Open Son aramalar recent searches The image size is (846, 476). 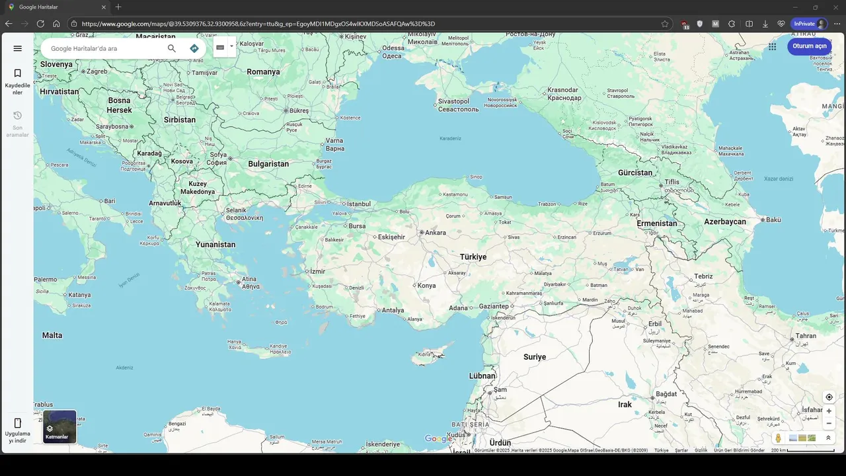[x=18, y=124]
